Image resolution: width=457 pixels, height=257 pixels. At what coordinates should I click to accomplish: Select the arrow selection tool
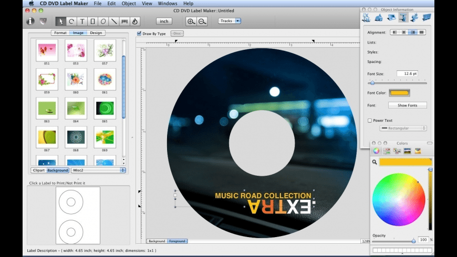[60, 22]
